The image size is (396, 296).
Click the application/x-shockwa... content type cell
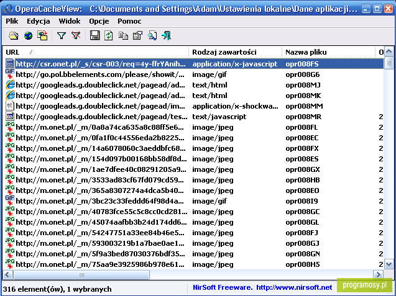coord(235,106)
